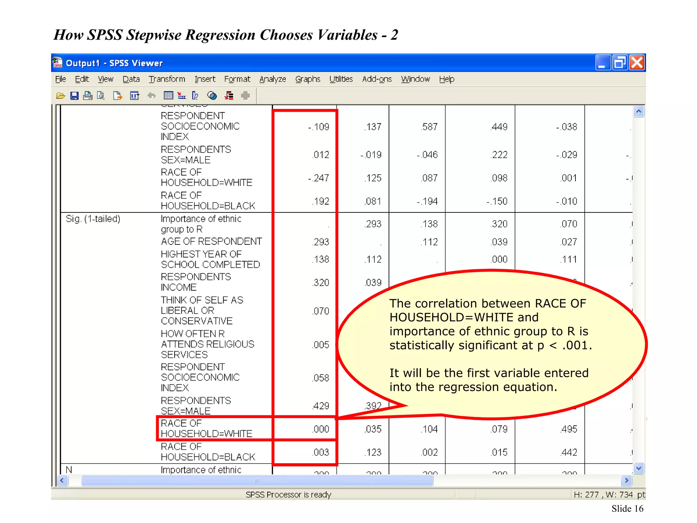Image resolution: width=697 pixels, height=523 pixels.
Task: Select 'AGE OF RESPONDENT' under Sig. section
Action: 211,241
